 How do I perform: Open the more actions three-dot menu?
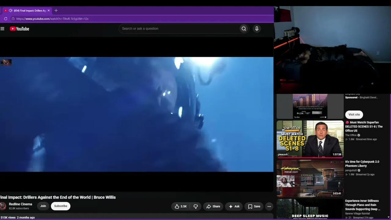[269, 207]
